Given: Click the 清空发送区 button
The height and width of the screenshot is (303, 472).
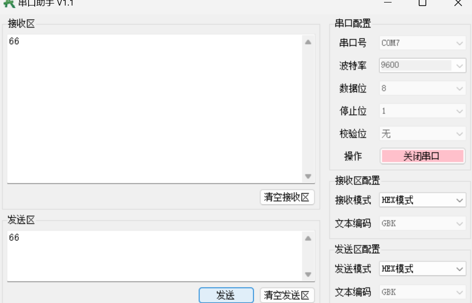Looking at the screenshot, I should point(287,295).
